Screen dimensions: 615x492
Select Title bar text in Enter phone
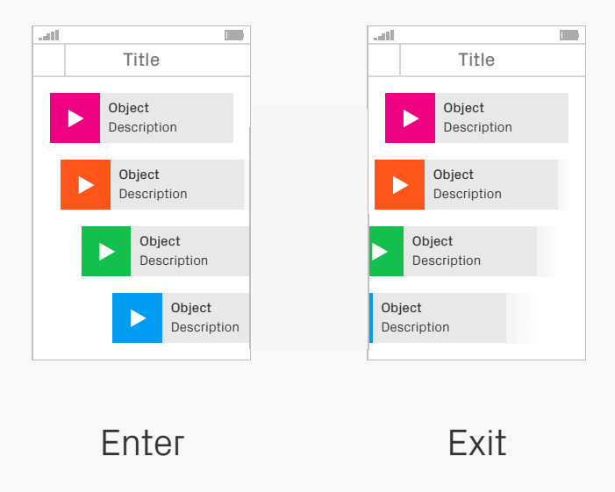tap(141, 60)
